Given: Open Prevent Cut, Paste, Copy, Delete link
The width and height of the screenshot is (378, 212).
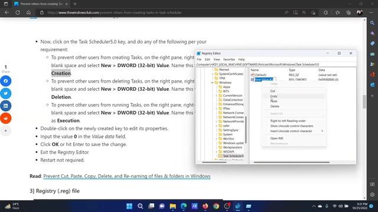Looking at the screenshot, I should pos(127,176).
